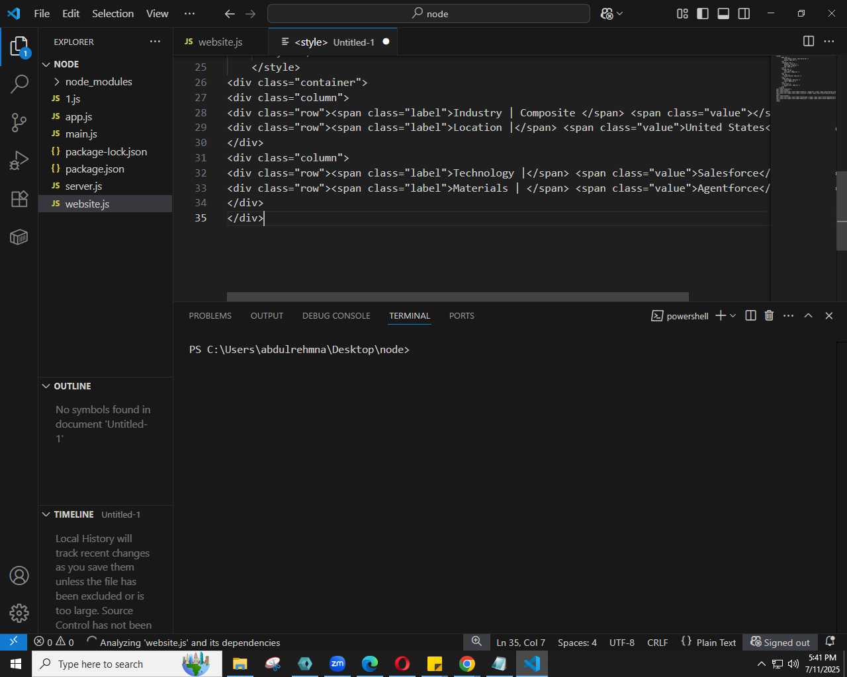Split the terminal pane
Viewport: 847px width, 677px height.
[x=750, y=316]
